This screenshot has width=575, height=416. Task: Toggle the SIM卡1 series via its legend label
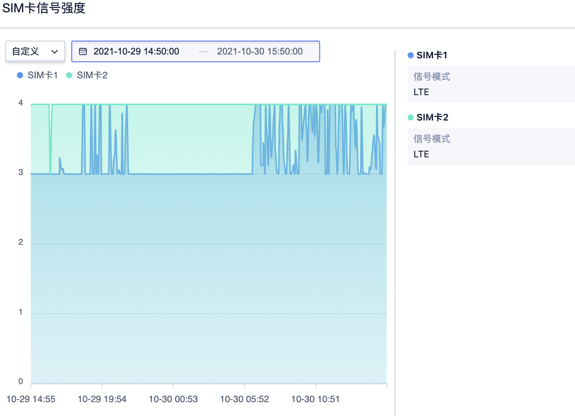[42, 75]
